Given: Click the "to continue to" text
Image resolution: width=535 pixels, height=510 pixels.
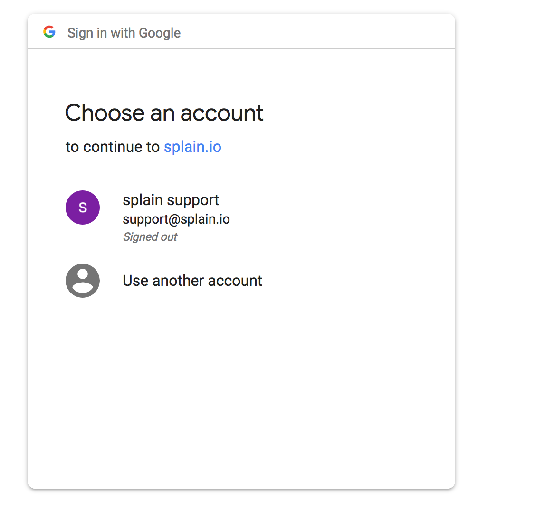Looking at the screenshot, I should [112, 147].
